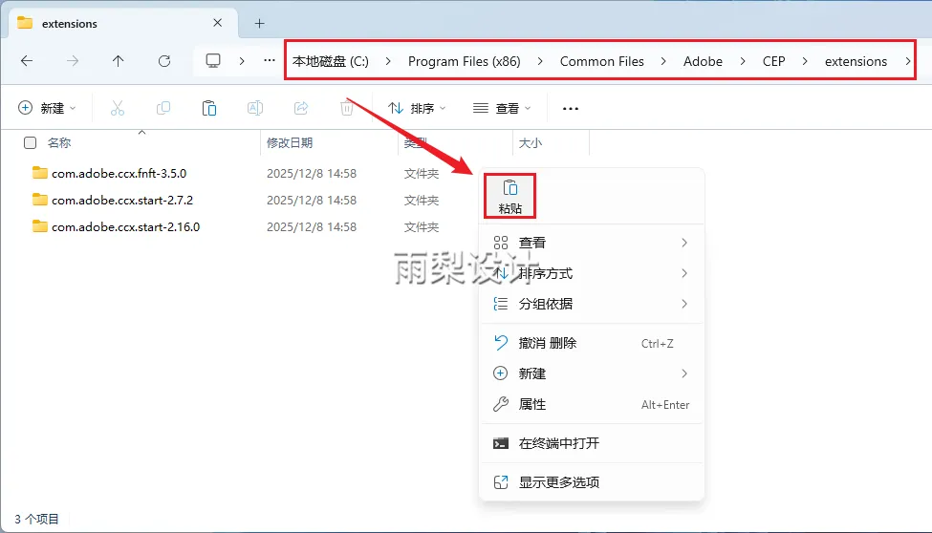Viewport: 932px width, 533px height.
Task: Close the extensions tab
Action: (218, 23)
